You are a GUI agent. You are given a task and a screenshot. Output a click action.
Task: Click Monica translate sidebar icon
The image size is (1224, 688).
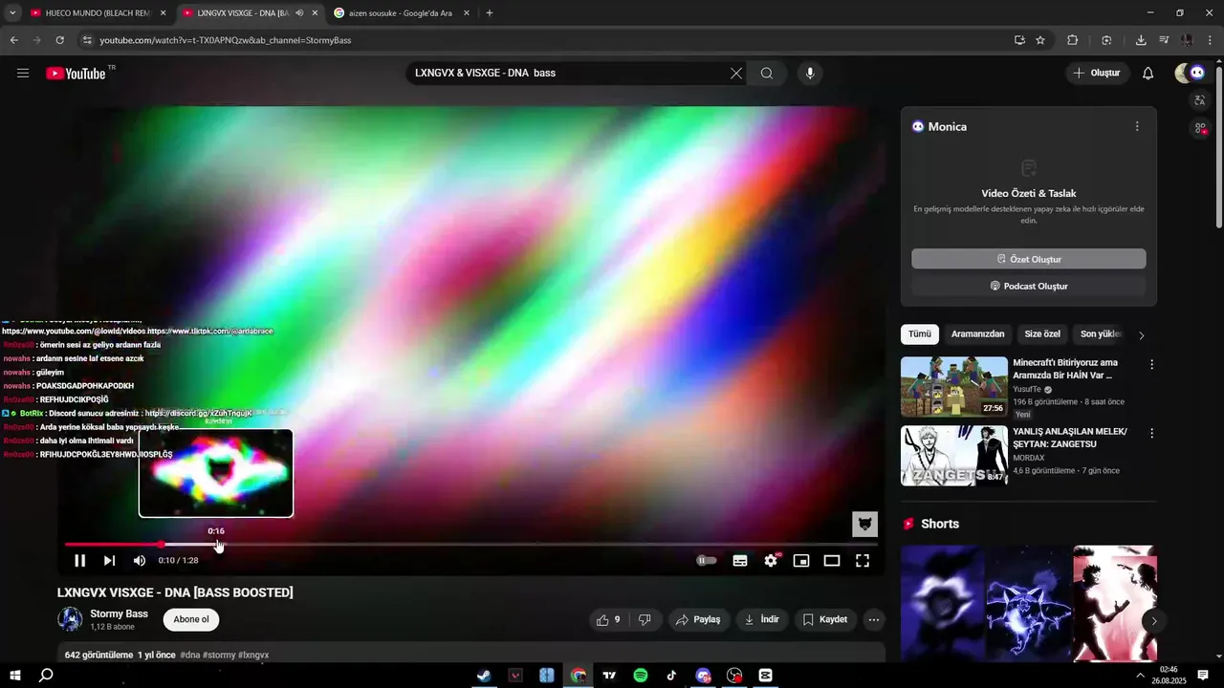(1200, 100)
